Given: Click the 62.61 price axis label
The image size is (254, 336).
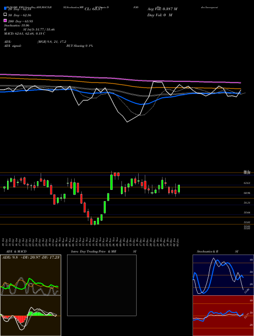Looking at the screenshot, I should tap(247, 183).
